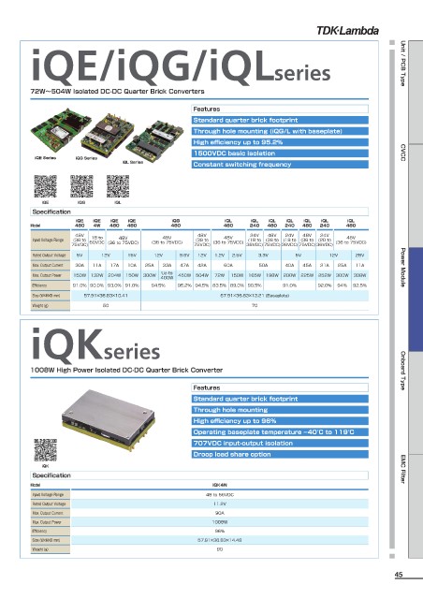Click '1500VDC basic isolation' feature
Image resolution: width=423 pixels, height=599 pixels.
pos(280,153)
